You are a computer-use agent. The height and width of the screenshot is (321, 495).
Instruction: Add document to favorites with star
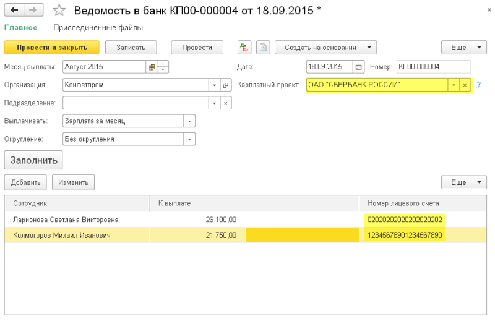(x=59, y=11)
